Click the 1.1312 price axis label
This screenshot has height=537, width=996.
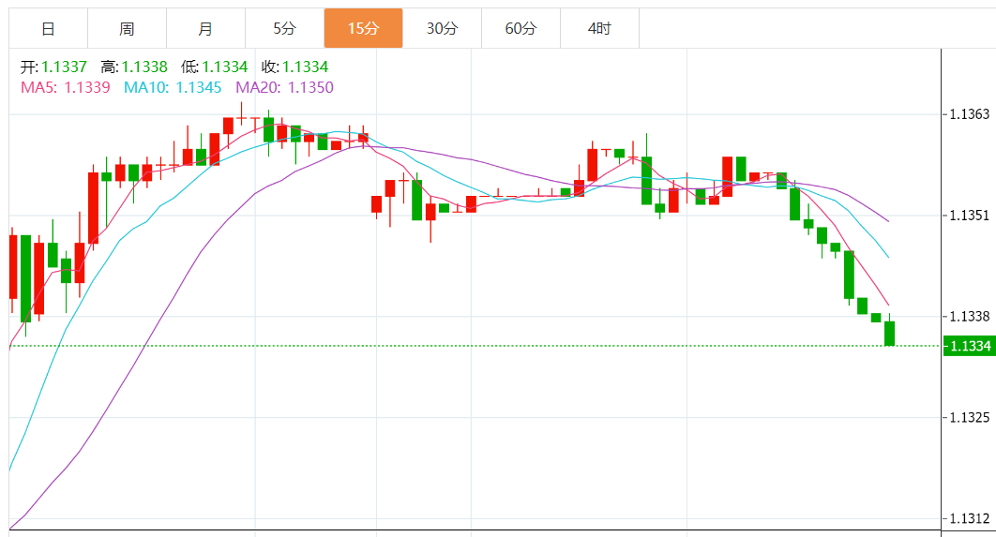coord(969,518)
